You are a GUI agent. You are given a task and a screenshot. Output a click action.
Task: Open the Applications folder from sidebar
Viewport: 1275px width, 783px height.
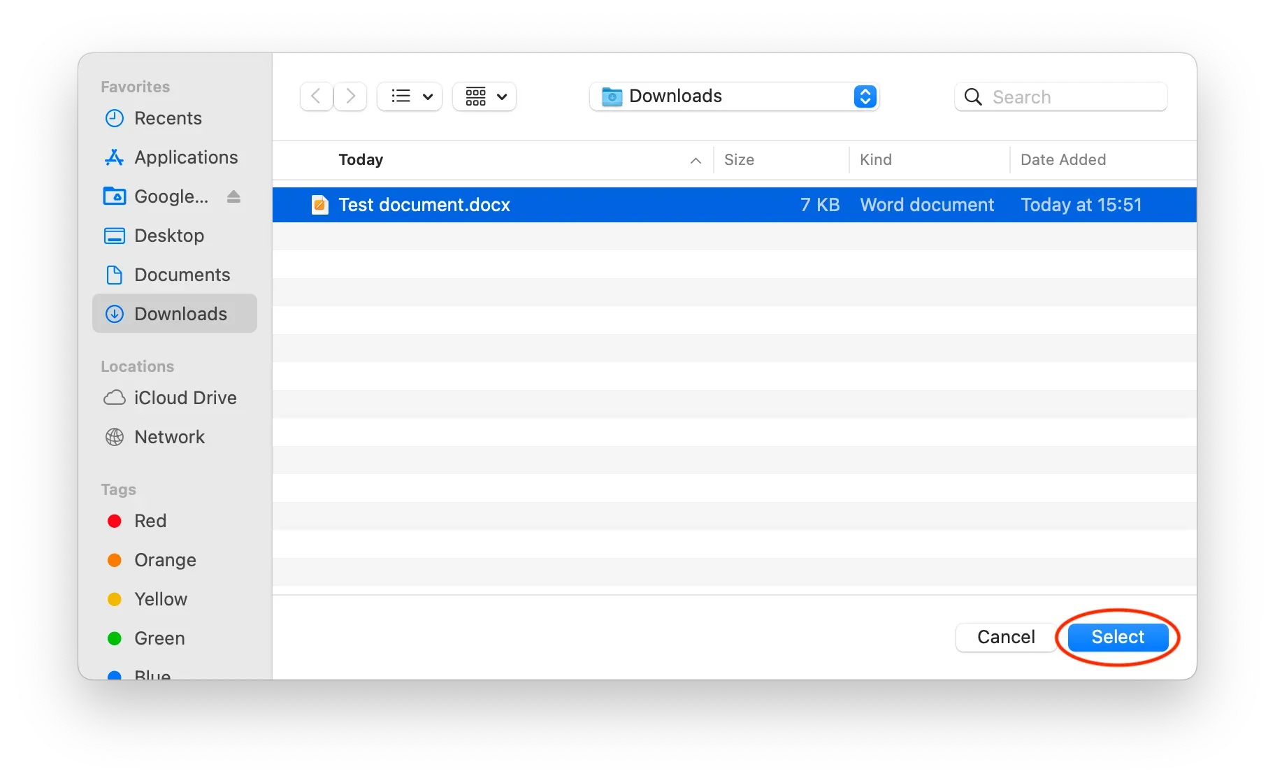click(185, 157)
